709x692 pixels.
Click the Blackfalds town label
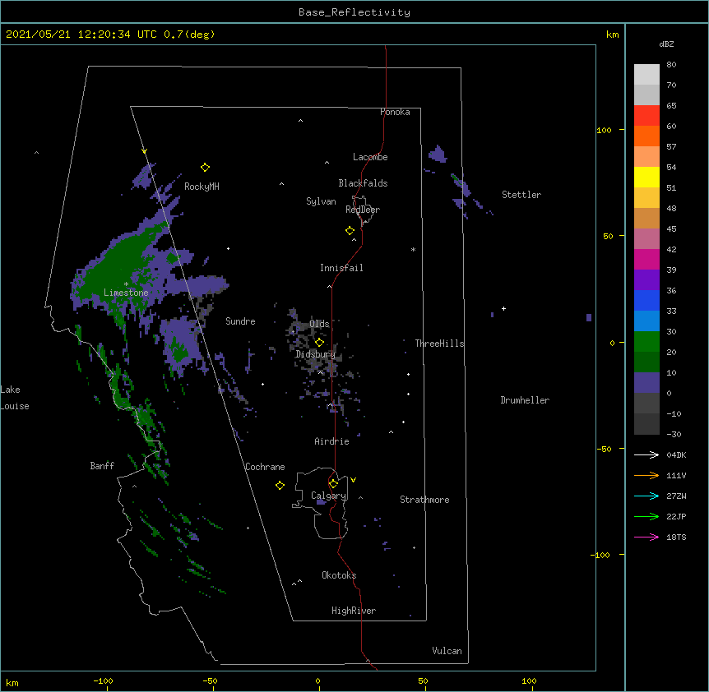click(x=363, y=183)
